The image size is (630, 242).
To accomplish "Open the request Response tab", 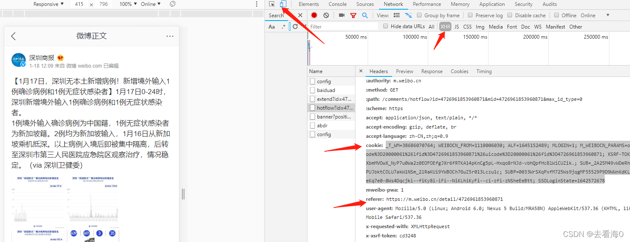I will point(432,71).
